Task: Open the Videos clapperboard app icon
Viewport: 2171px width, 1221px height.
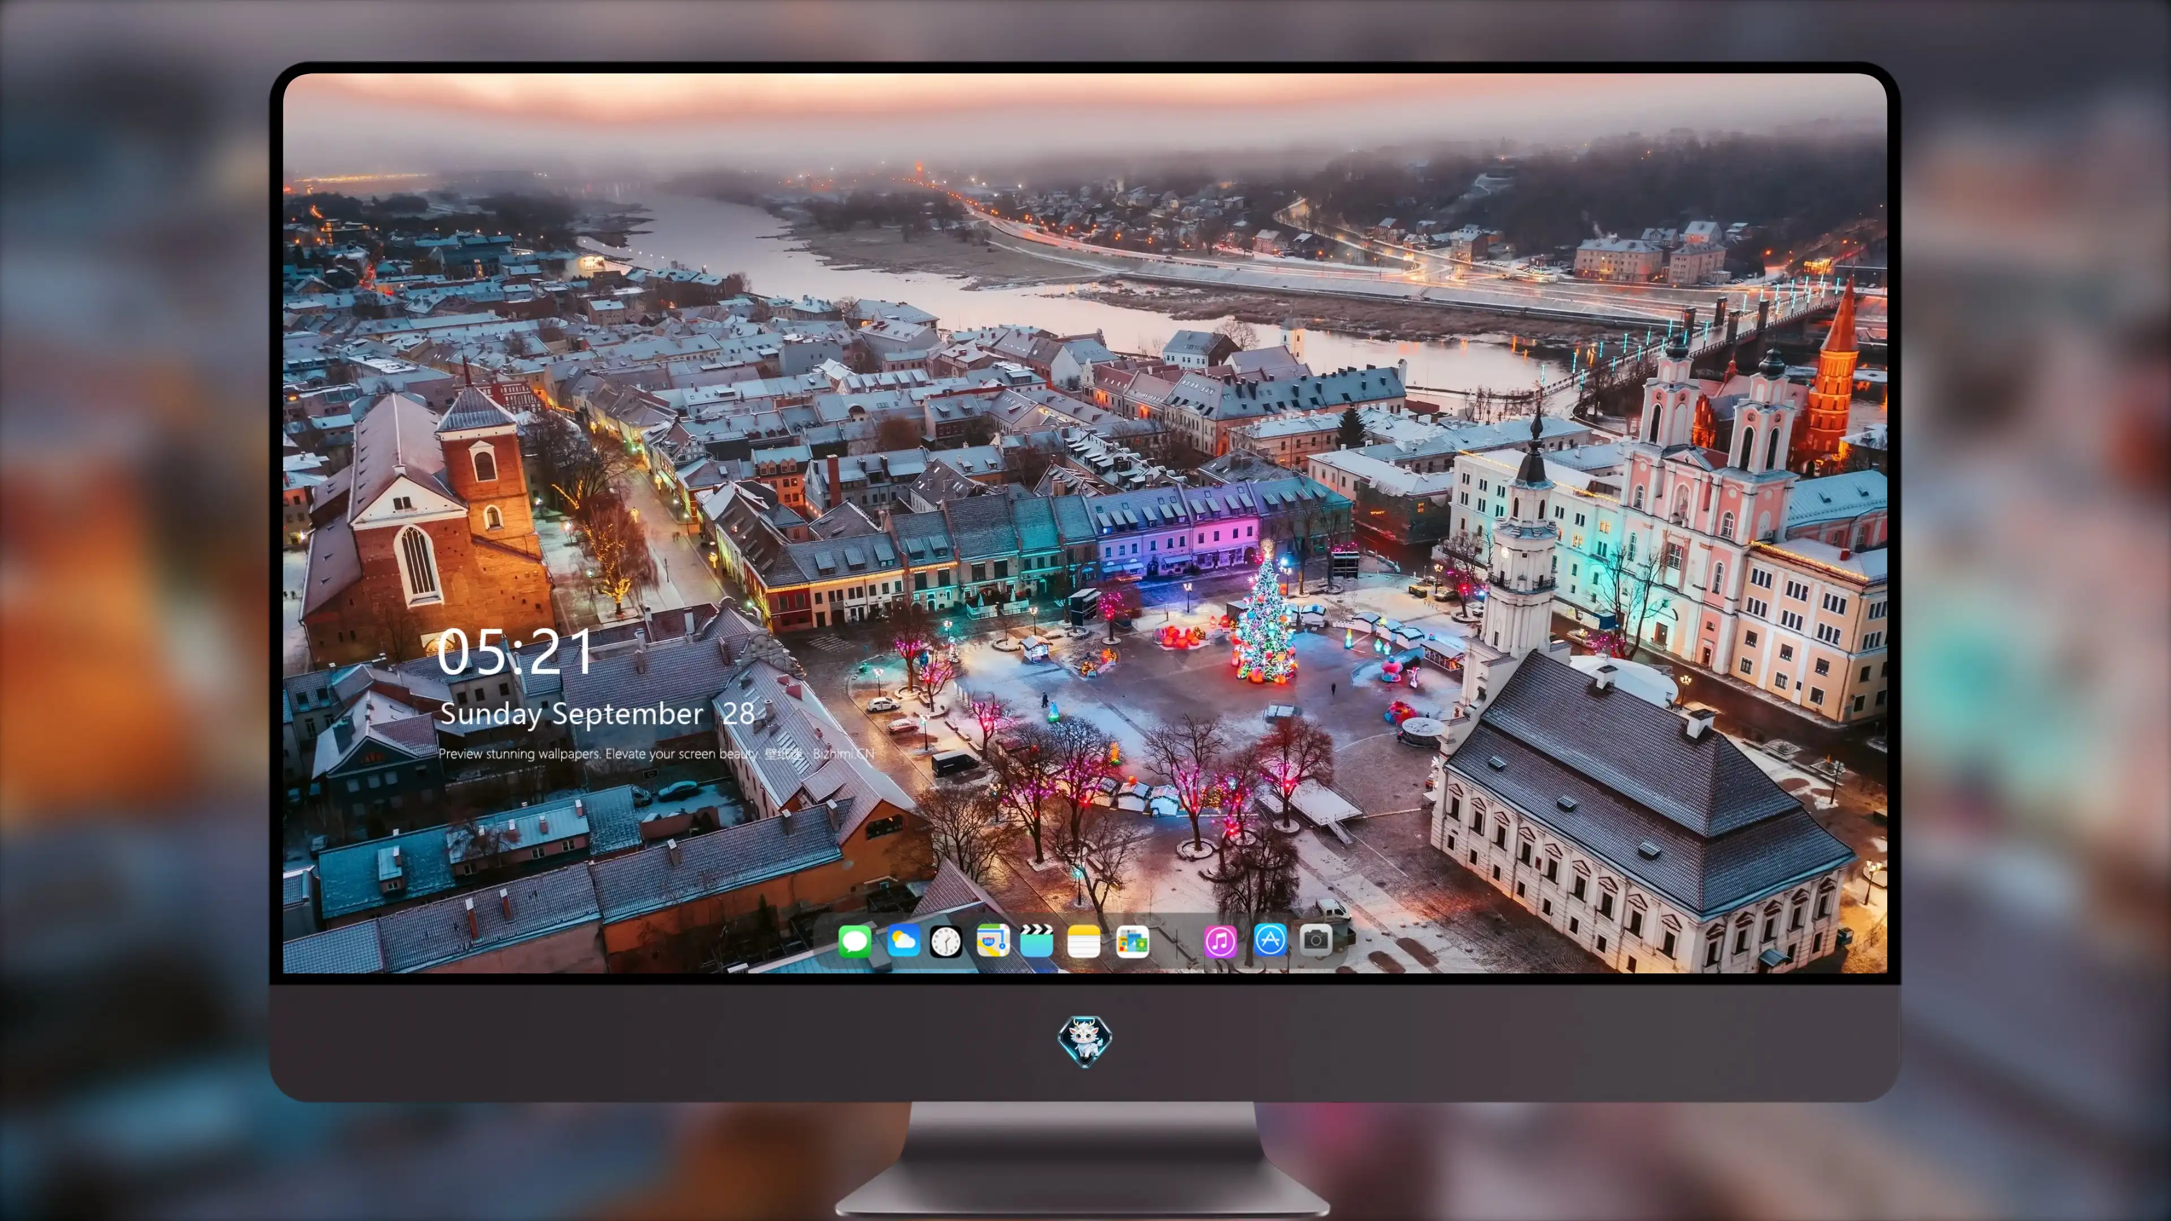Action: click(1037, 941)
